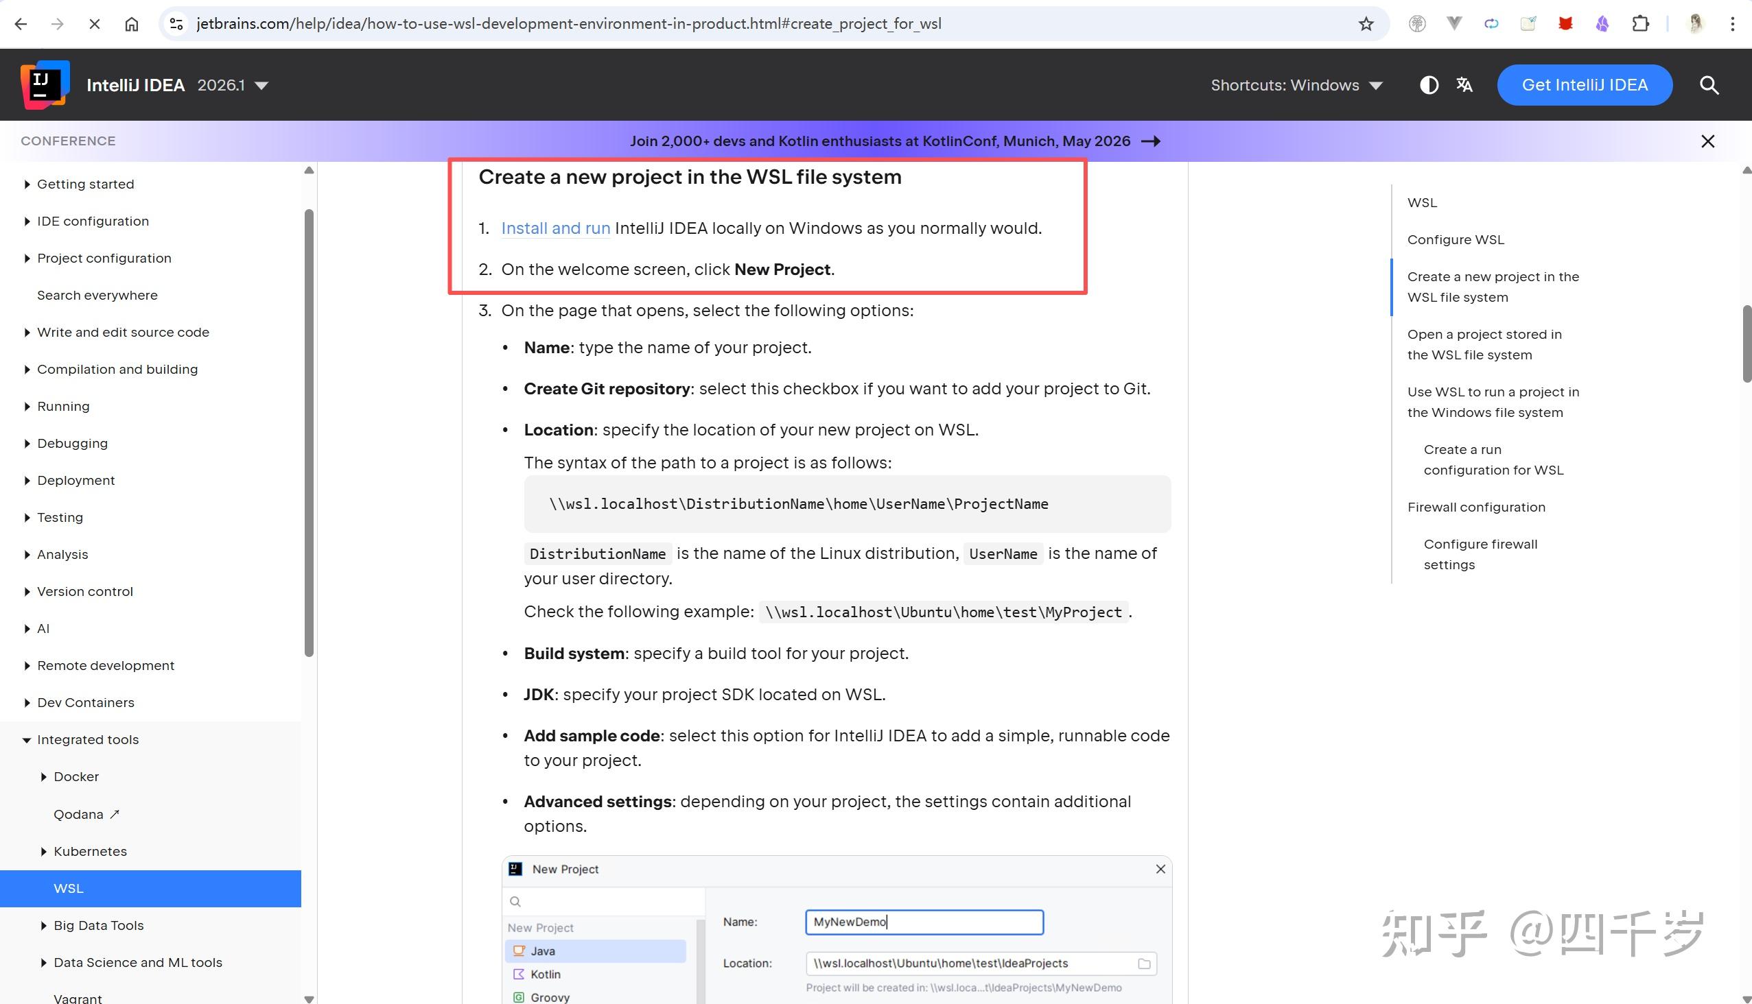Click the search magnifier in header
This screenshot has height=1004, width=1752.
pos(1709,85)
